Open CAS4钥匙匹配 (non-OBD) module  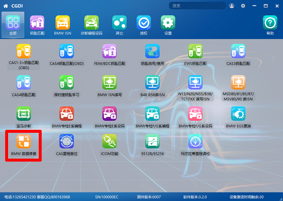point(24,86)
